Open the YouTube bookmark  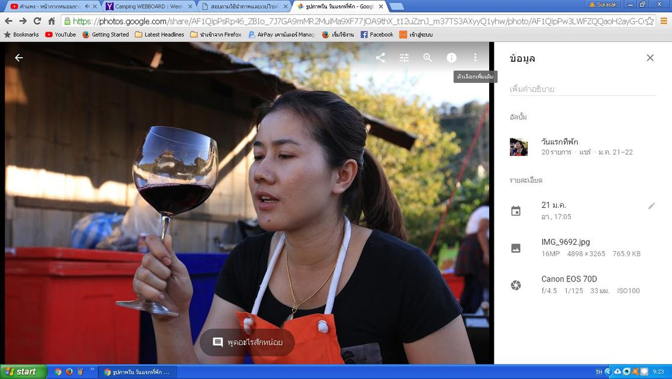60,34
